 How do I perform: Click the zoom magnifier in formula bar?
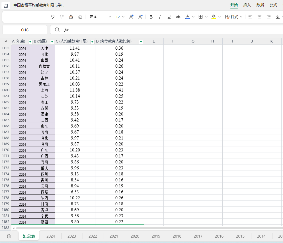[x=57, y=30]
